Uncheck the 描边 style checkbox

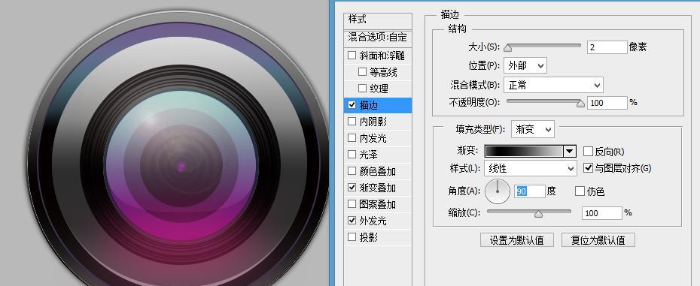352,105
